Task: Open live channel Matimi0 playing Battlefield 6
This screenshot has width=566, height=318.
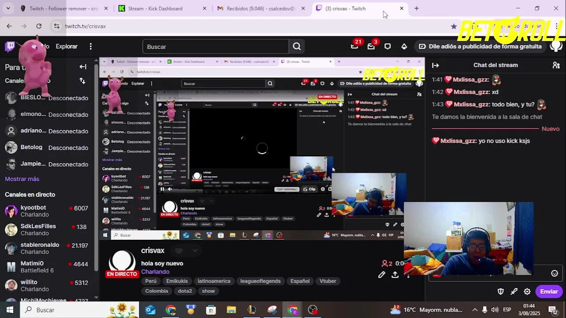Action: pos(46,267)
